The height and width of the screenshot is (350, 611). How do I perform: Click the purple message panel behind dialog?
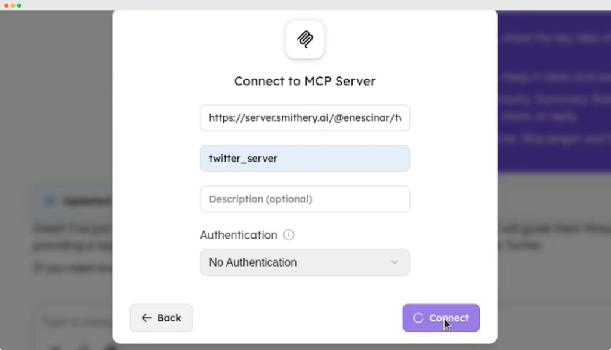552,89
